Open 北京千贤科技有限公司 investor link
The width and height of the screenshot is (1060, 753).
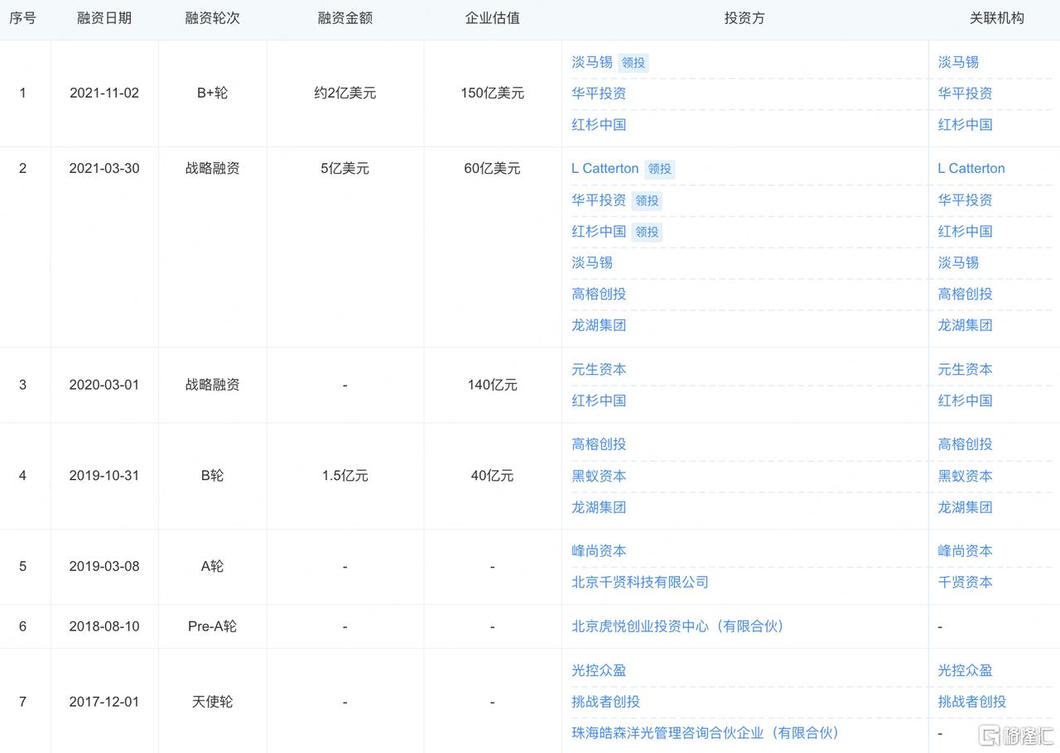point(640,583)
